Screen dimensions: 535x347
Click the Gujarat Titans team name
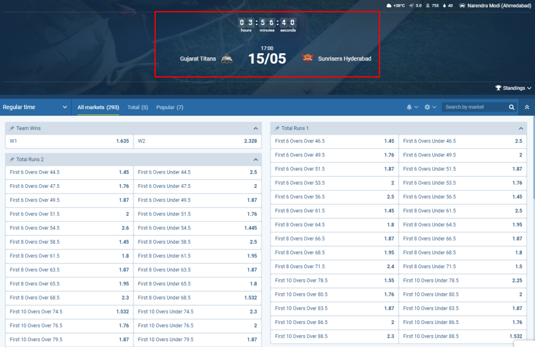point(198,58)
